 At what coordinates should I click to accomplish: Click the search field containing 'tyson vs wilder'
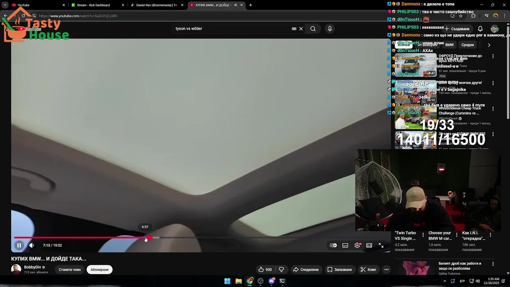233,29
